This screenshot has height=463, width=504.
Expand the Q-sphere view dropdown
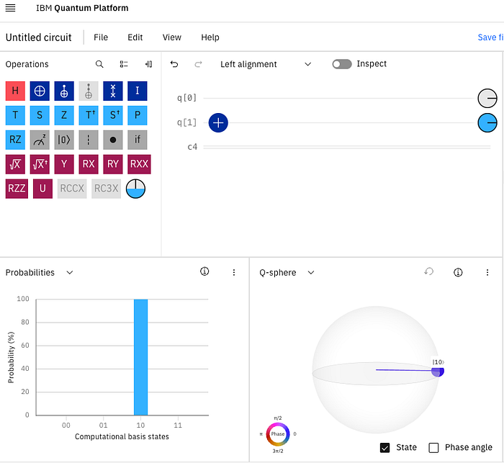(311, 273)
